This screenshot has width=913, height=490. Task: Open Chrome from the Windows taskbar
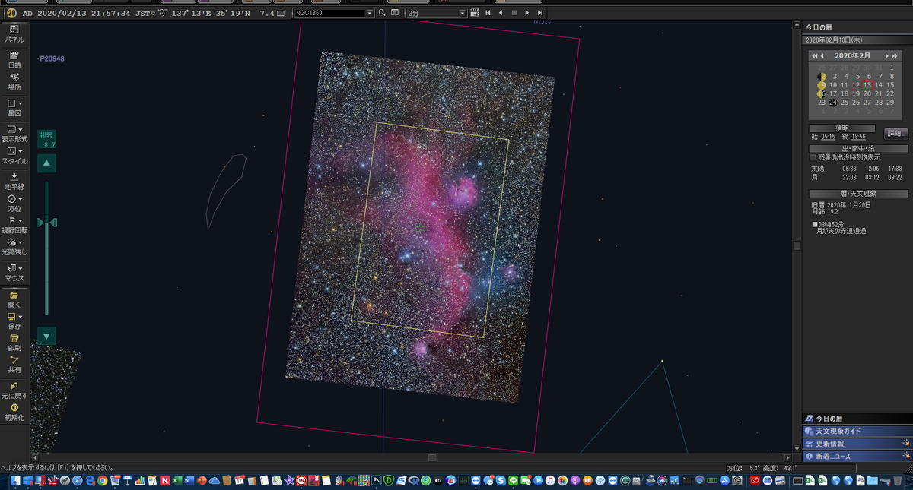102,481
